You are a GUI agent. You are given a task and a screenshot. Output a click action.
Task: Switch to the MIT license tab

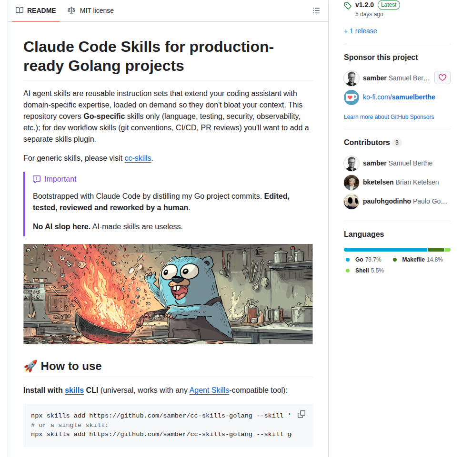[x=90, y=10]
